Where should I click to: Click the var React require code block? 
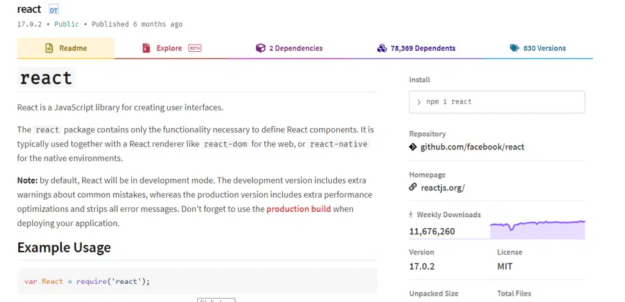click(x=197, y=281)
